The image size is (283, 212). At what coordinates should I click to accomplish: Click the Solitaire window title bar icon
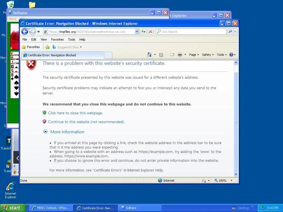10,13
